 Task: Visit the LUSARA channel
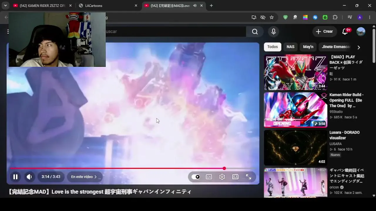point(335,144)
